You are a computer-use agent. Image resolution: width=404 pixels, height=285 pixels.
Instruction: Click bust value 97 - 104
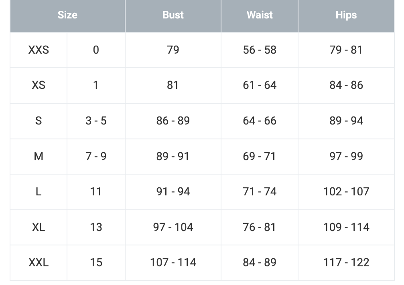click(173, 227)
